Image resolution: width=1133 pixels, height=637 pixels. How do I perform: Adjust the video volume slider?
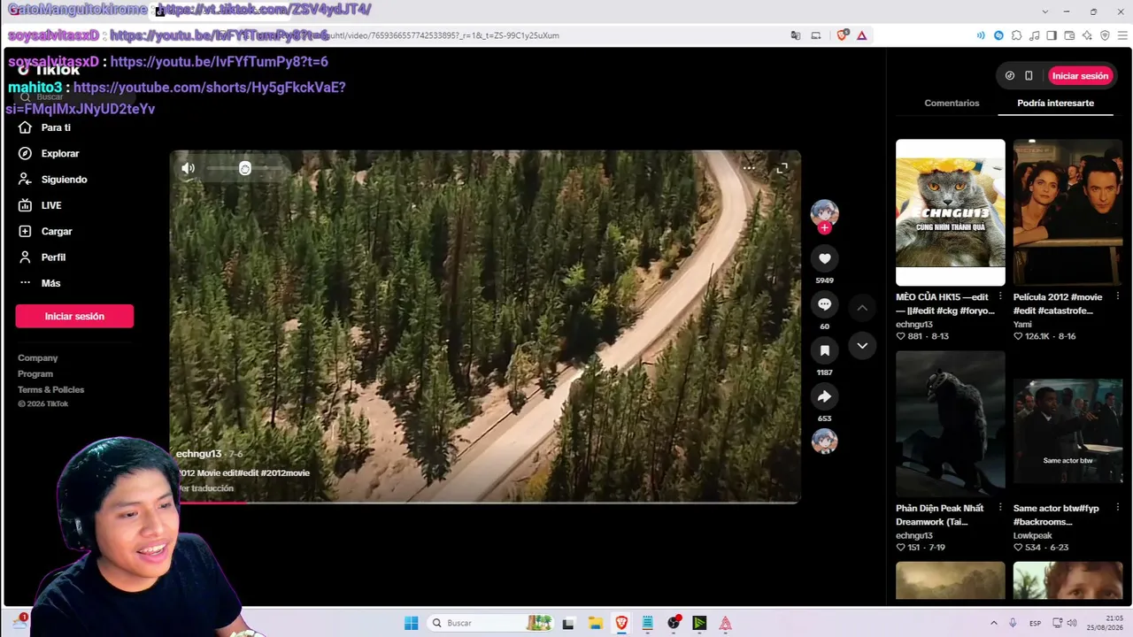[245, 168]
